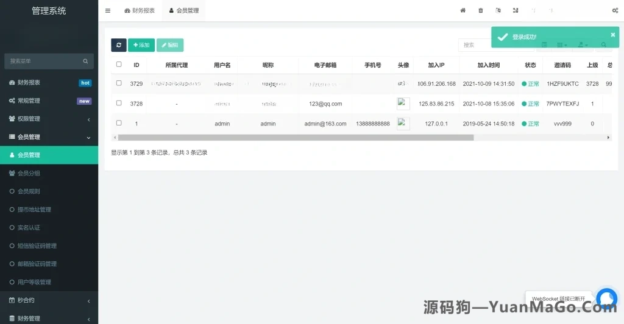This screenshot has height=324, width=624.
Task: Click the phone number 13888888888
Action: (x=373, y=124)
